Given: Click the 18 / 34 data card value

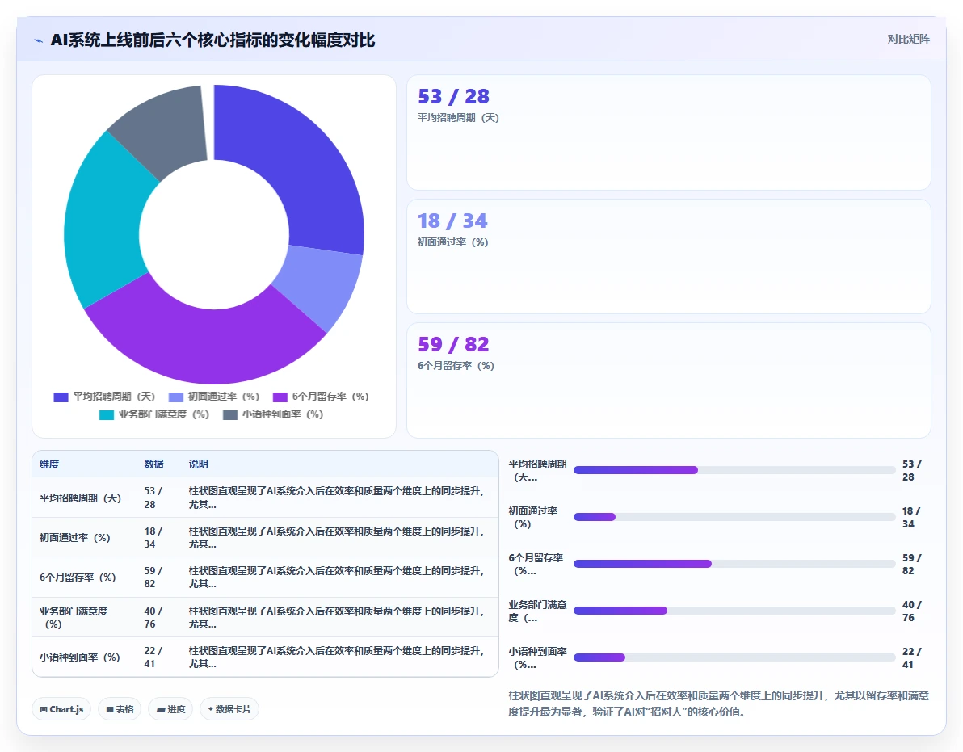Looking at the screenshot, I should (x=452, y=221).
